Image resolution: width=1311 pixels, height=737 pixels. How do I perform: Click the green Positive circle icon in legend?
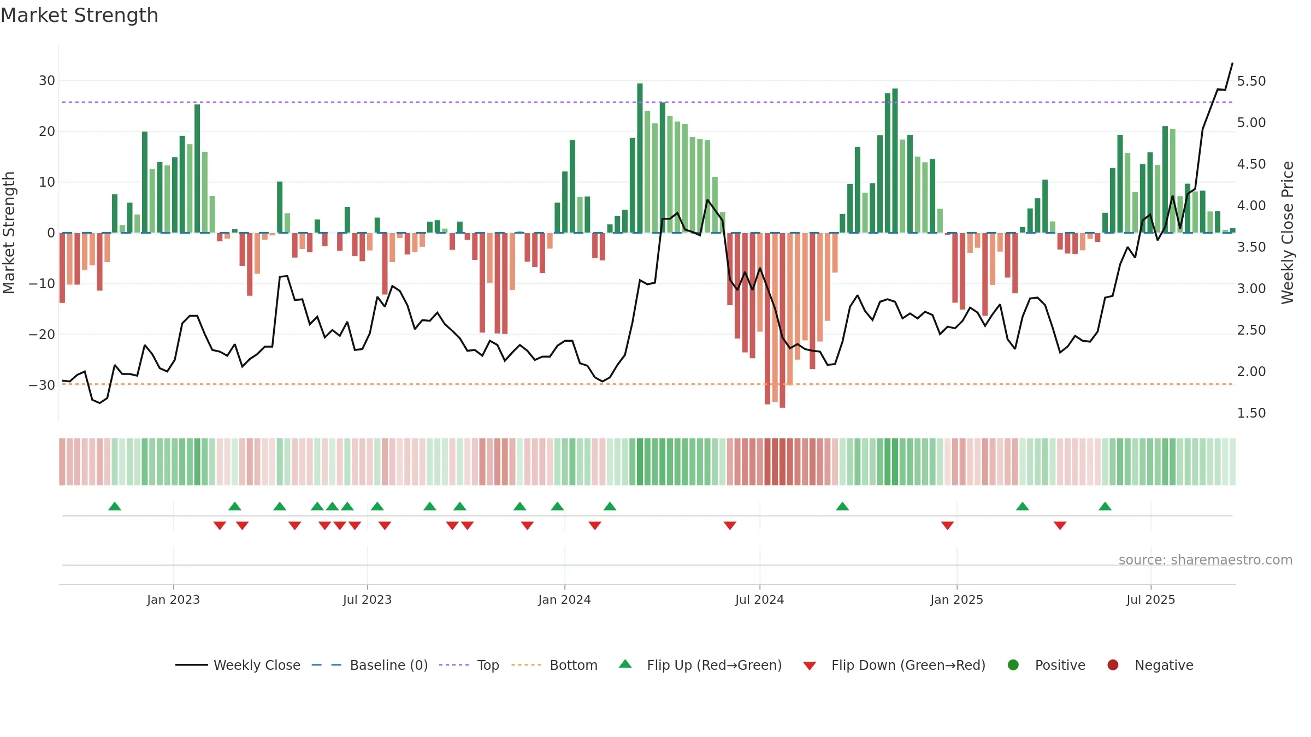point(1013,665)
